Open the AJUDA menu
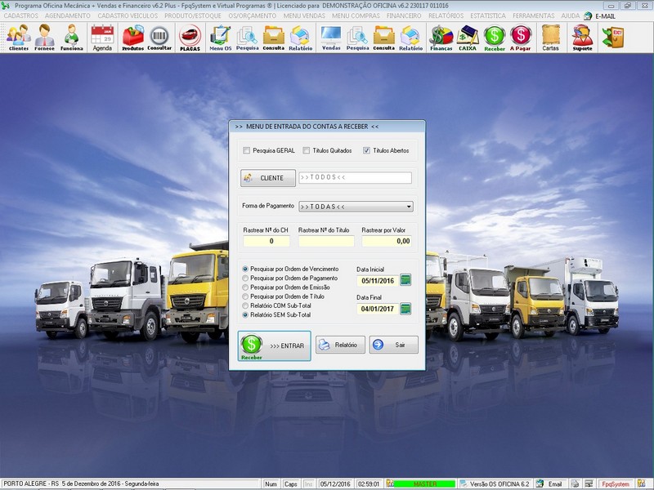This screenshot has height=490, width=654. click(570, 16)
